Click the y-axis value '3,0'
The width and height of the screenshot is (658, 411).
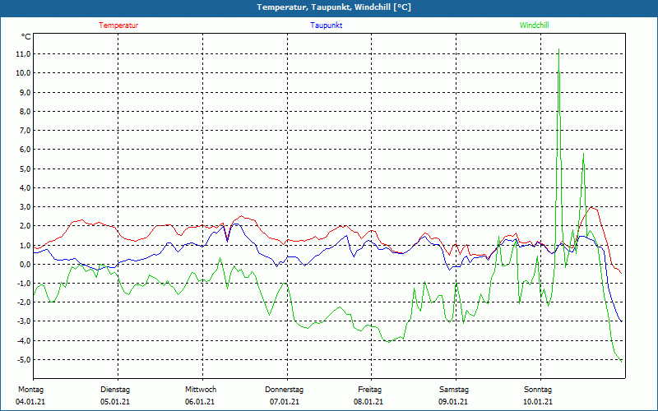click(24, 207)
